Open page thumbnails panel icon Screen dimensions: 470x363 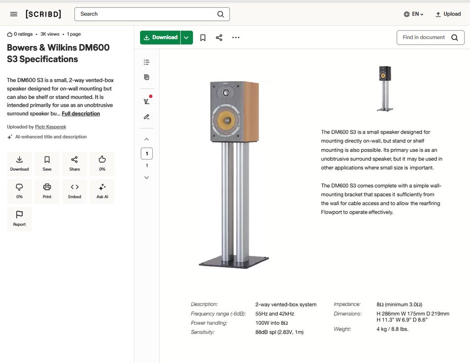(x=146, y=77)
